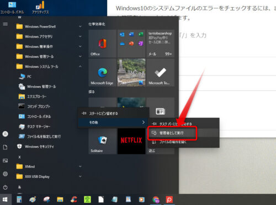
Task: Open the Microsoft To Do tile
Action: [x=161, y=72]
